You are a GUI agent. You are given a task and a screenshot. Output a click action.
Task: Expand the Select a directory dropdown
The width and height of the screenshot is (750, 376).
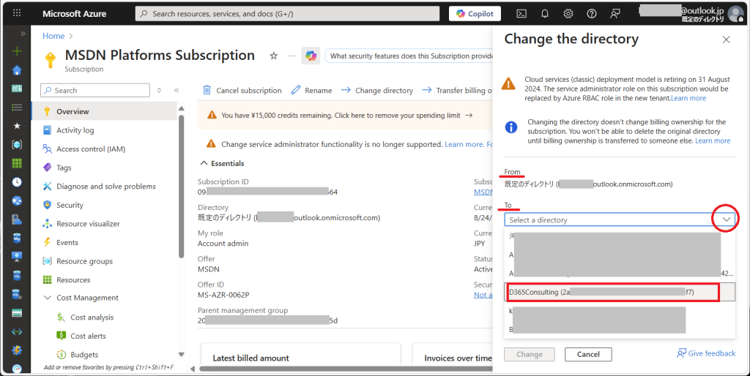(x=726, y=219)
